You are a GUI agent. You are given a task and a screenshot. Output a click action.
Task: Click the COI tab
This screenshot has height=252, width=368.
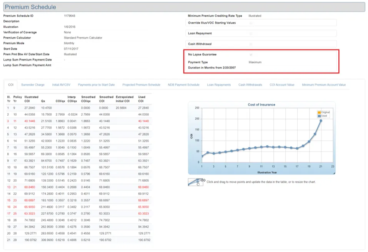(x=11, y=85)
